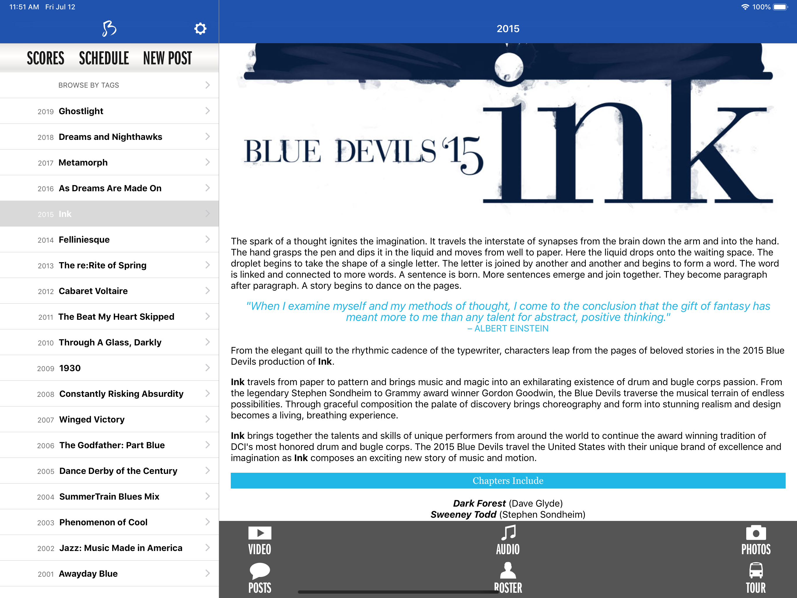This screenshot has width=797, height=598.
Task: Tap the home indicator bar at bottom
Action: pos(398,592)
